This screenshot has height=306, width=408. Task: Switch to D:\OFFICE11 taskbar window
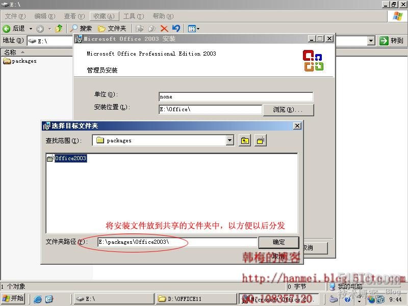(x=196, y=299)
